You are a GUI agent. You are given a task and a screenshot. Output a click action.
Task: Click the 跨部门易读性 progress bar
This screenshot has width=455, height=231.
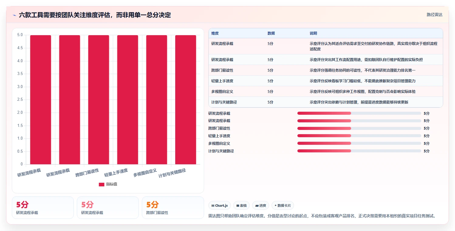359,128
